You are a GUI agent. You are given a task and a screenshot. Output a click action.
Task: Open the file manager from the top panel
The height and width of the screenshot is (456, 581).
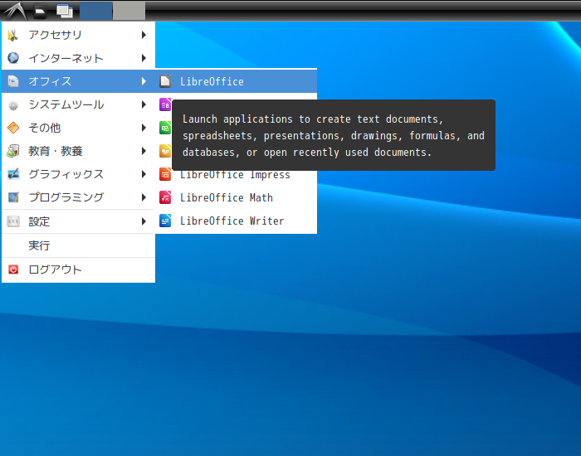tap(39, 11)
